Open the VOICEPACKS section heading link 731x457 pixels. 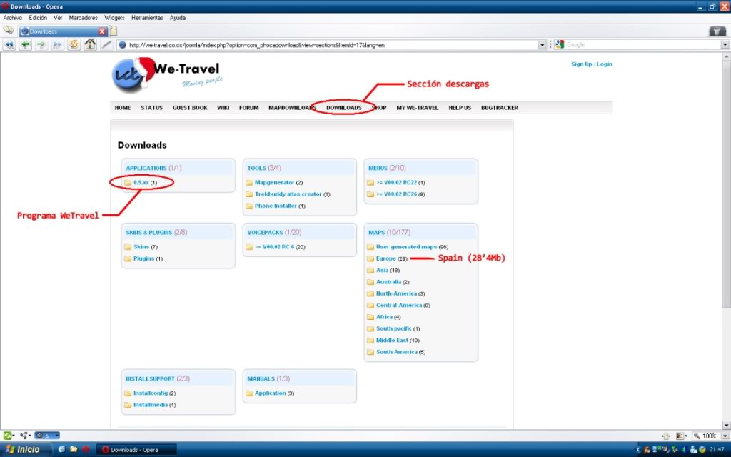(x=266, y=232)
